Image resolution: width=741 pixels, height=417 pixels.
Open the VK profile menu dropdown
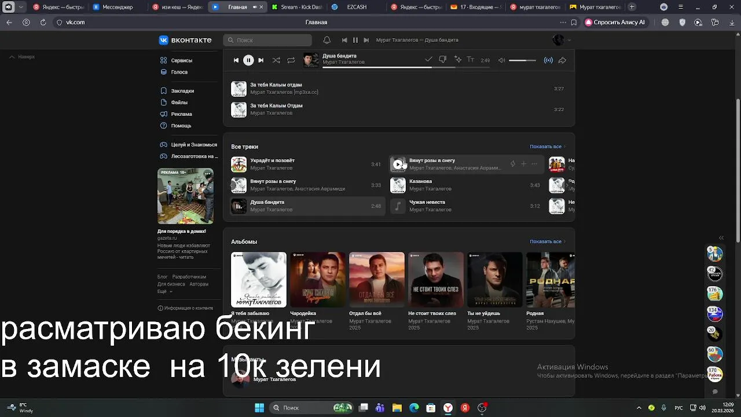pos(562,40)
